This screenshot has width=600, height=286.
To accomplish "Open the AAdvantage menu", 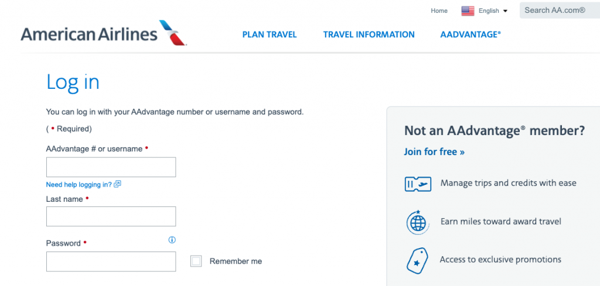I will [x=471, y=35].
